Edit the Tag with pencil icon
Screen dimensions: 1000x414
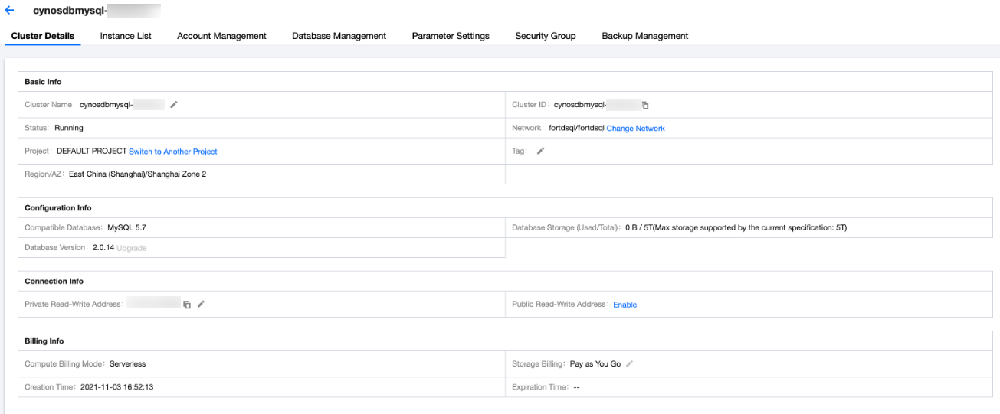[x=540, y=152]
